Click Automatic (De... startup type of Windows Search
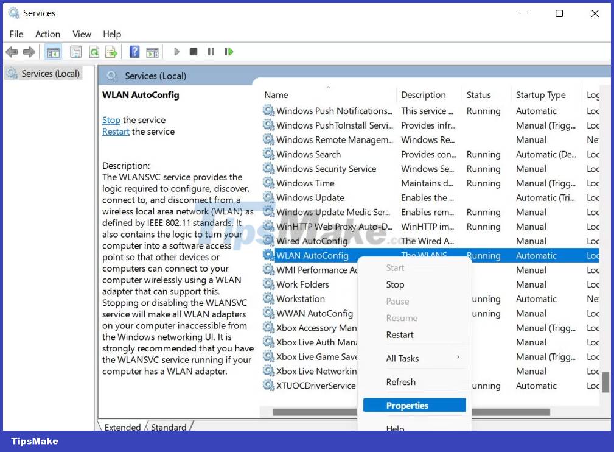The width and height of the screenshot is (614, 452). [x=546, y=154]
